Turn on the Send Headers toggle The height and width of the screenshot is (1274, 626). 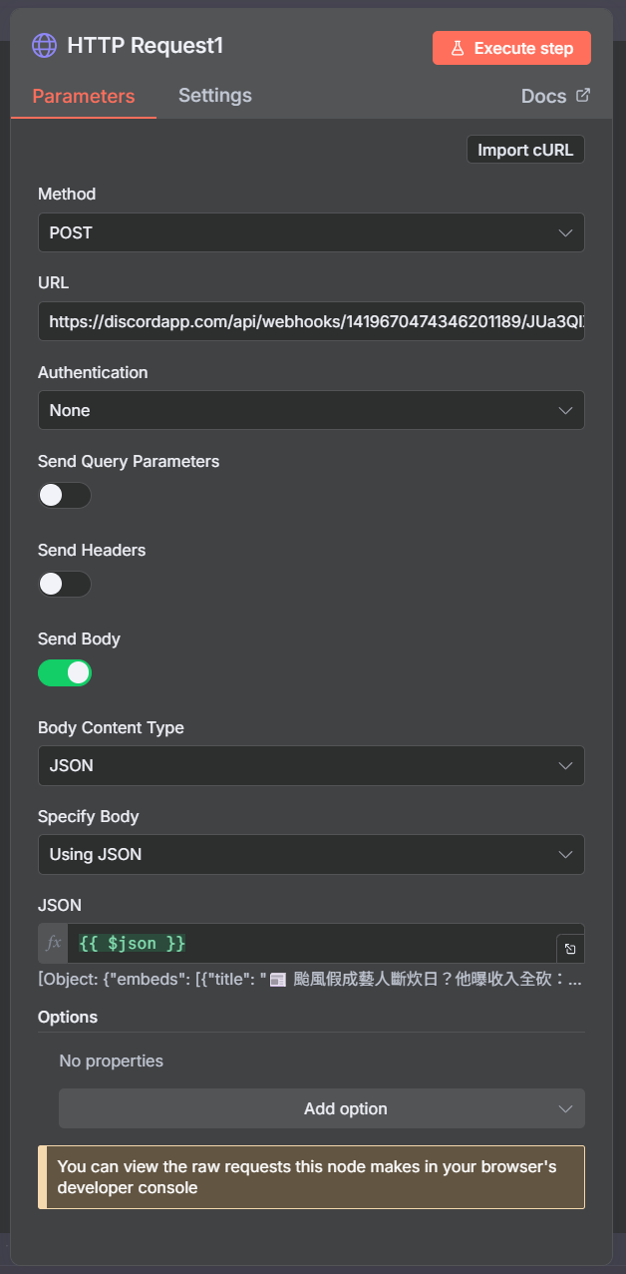click(65, 585)
